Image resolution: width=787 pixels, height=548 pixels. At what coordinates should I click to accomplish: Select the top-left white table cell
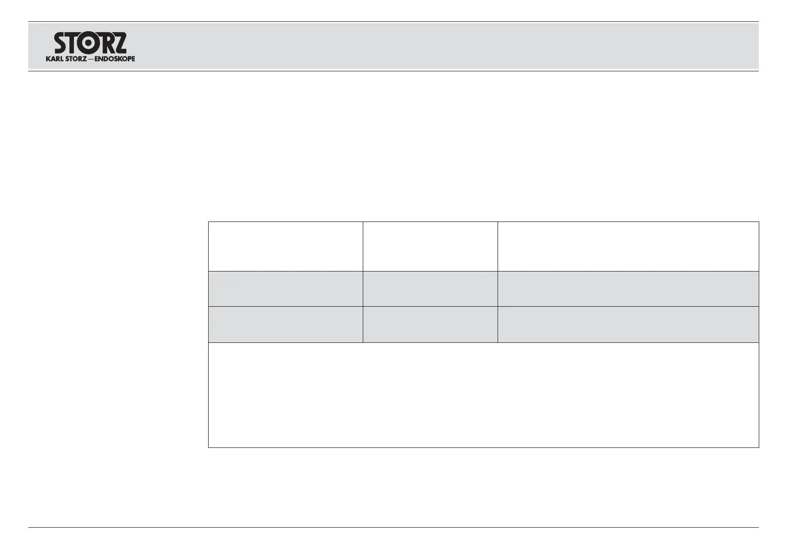[285, 246]
